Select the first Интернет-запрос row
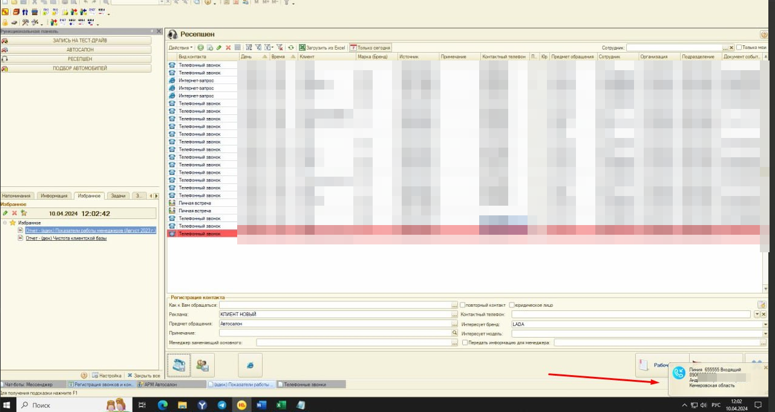 tap(202, 80)
